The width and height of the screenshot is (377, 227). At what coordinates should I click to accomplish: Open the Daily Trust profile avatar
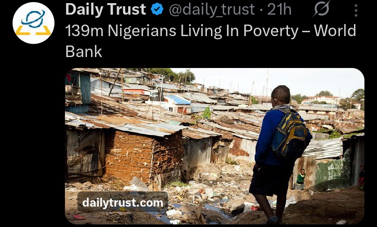[x=34, y=23]
